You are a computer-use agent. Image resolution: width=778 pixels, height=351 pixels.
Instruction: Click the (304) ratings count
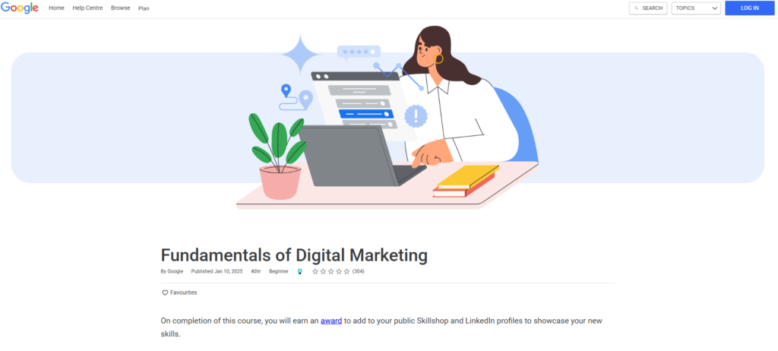click(x=359, y=271)
